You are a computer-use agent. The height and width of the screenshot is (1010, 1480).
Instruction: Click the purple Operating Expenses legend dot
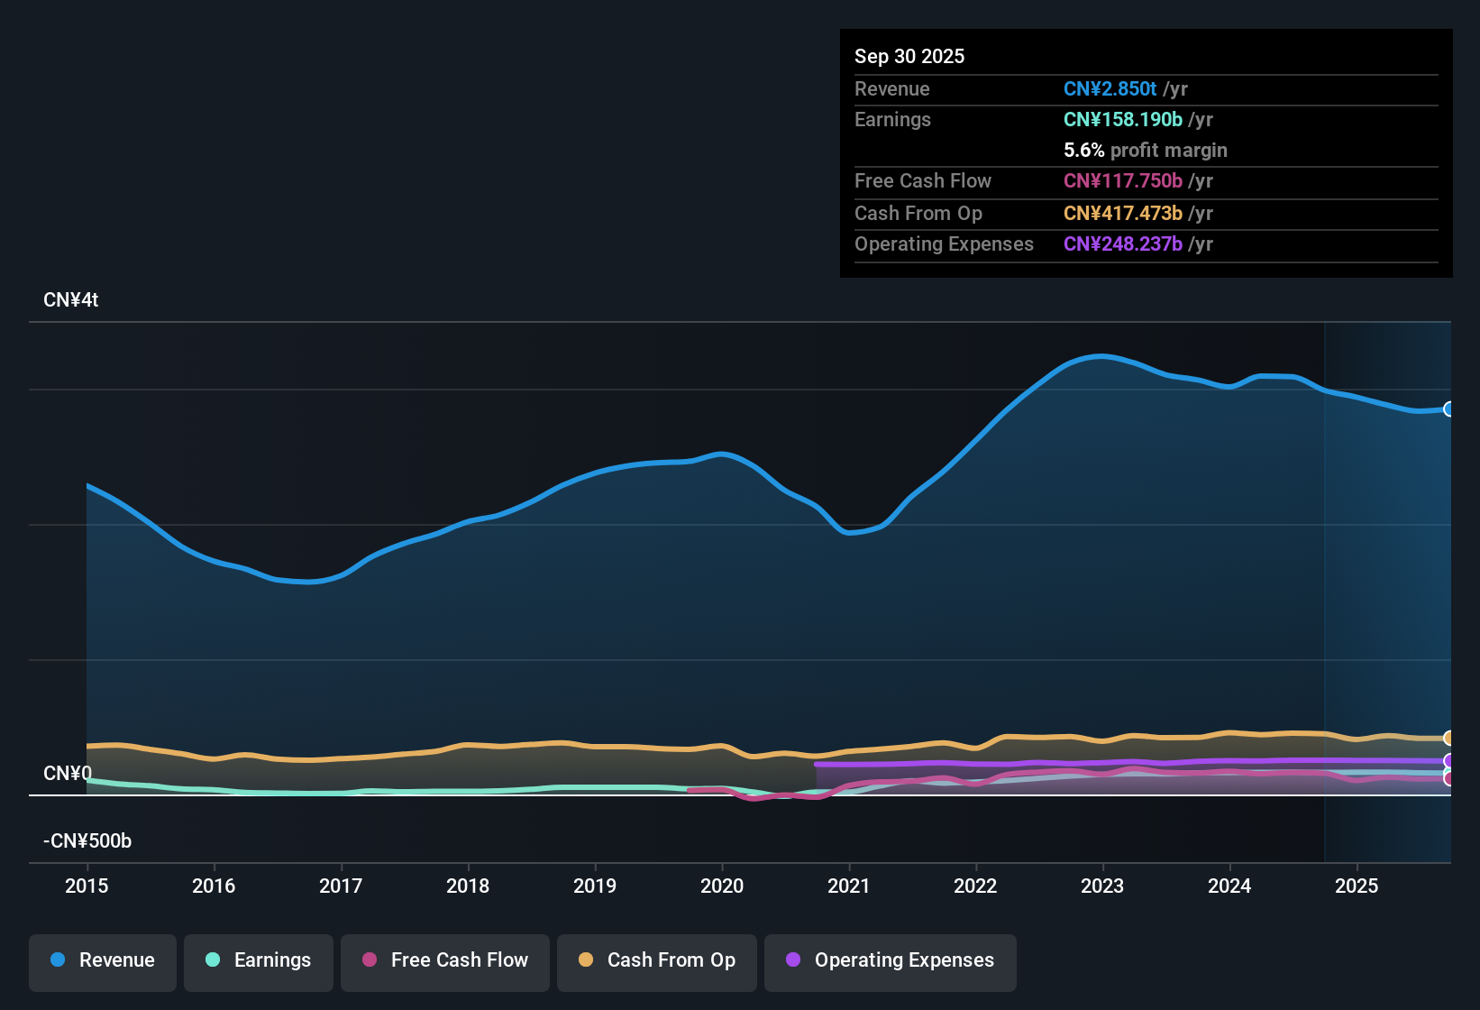793,960
